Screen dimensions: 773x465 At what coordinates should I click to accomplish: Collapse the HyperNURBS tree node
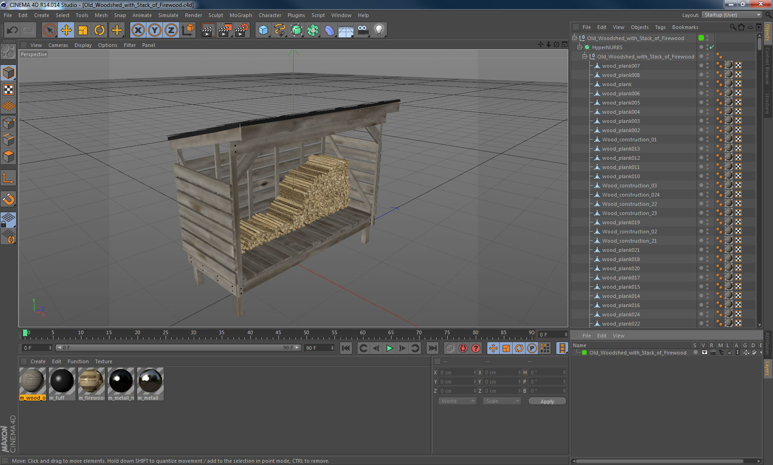pos(580,47)
